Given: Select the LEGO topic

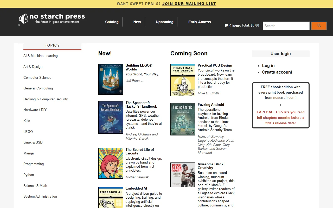Looking at the screenshot, I should pos(28,132).
